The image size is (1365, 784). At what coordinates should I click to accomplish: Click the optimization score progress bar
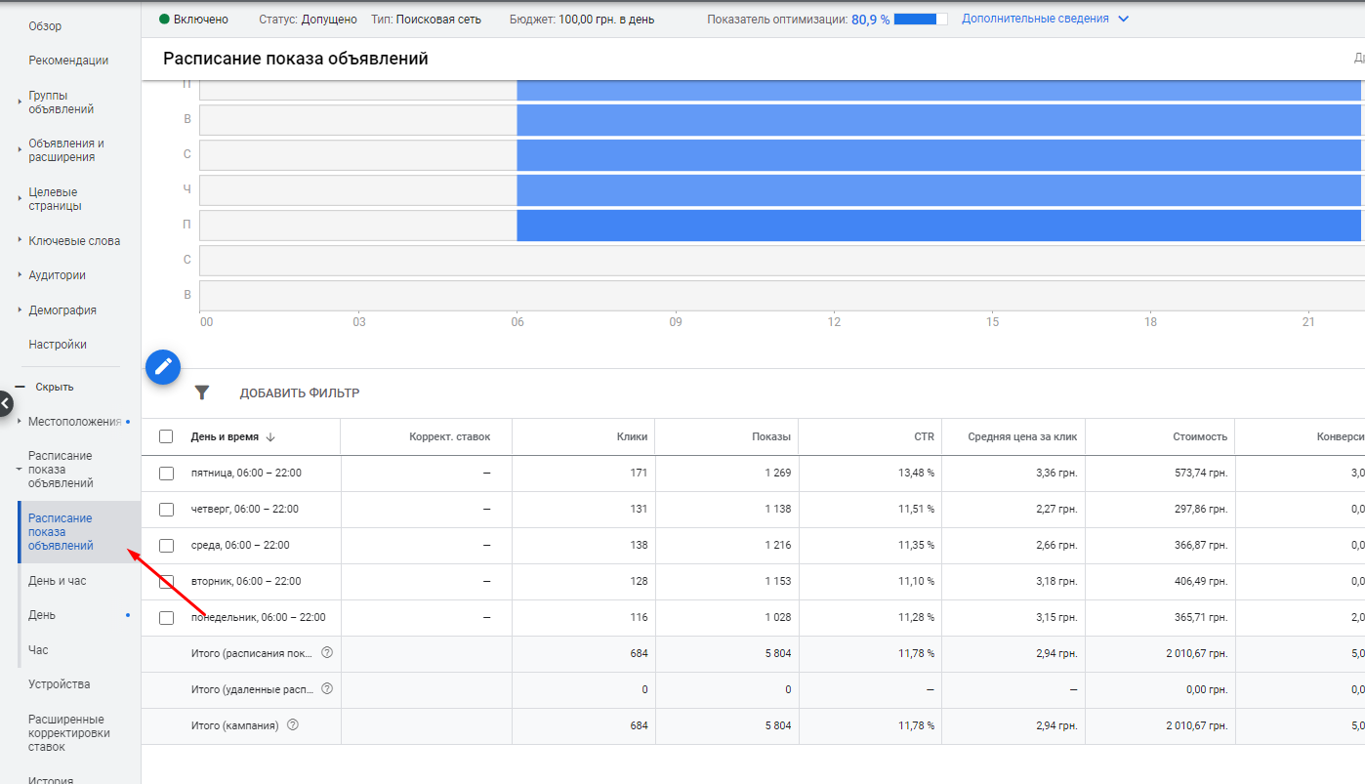[920, 20]
